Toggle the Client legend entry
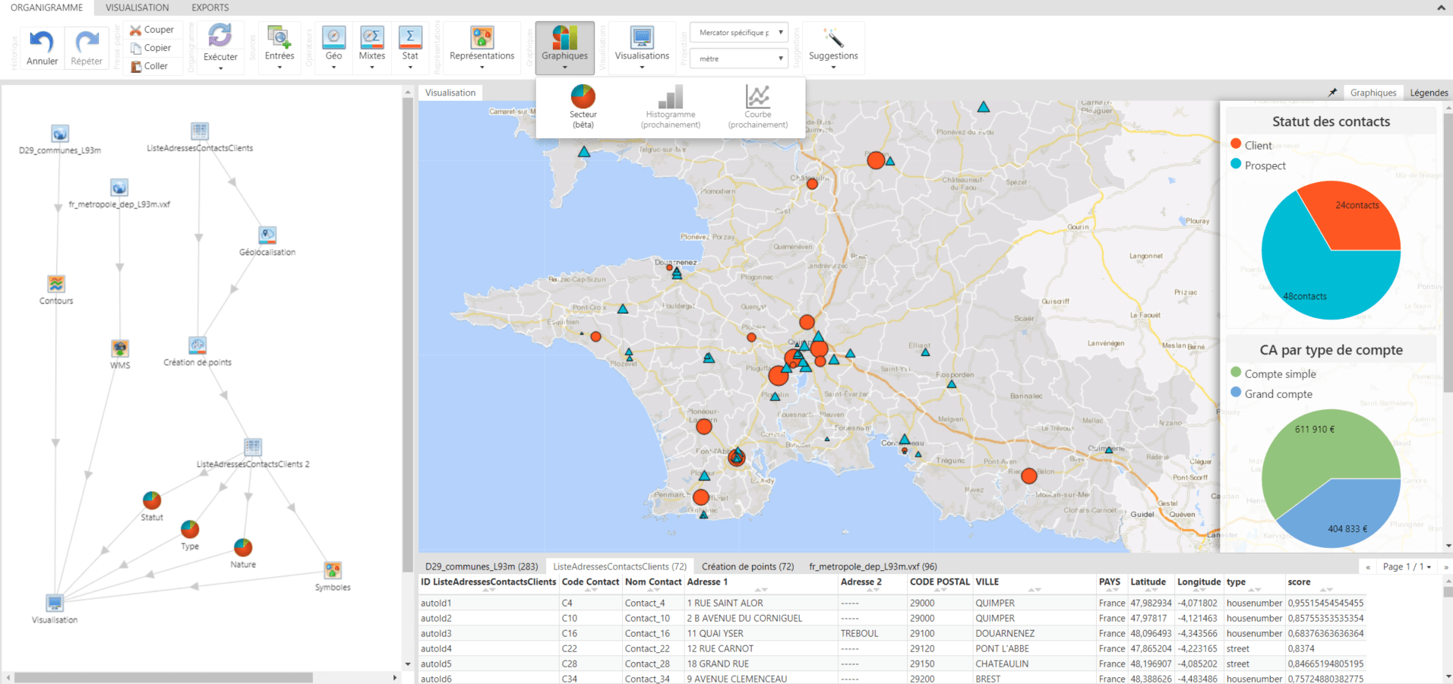1453x684 pixels. (1258, 145)
